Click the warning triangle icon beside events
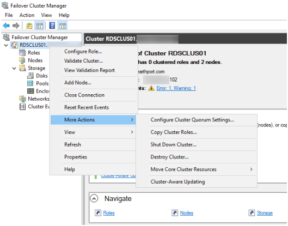This screenshot has width=288, height=226. (x=151, y=88)
